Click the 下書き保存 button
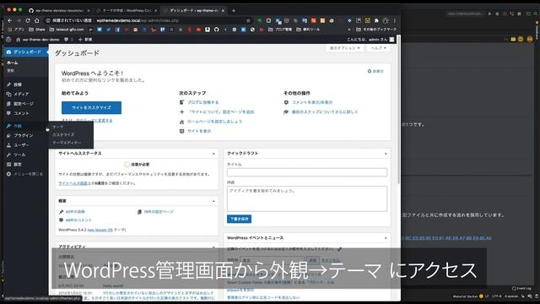Image resolution: width=540 pixels, height=304 pixels. click(239, 219)
